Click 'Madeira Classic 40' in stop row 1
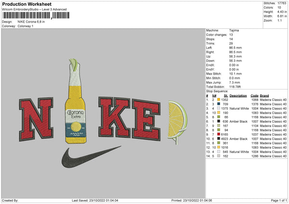Viewport: 289px width, 204px height. tap(273, 100)
